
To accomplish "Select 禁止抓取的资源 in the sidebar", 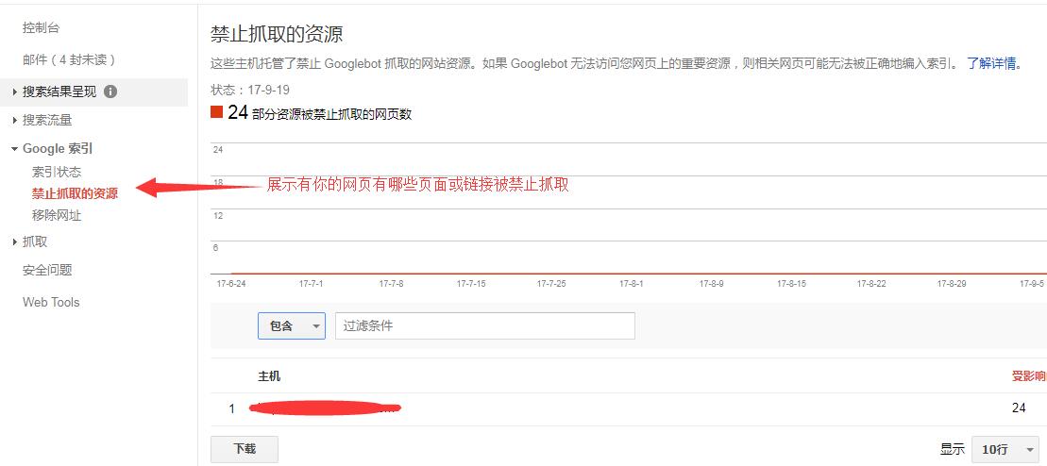I will coord(75,194).
